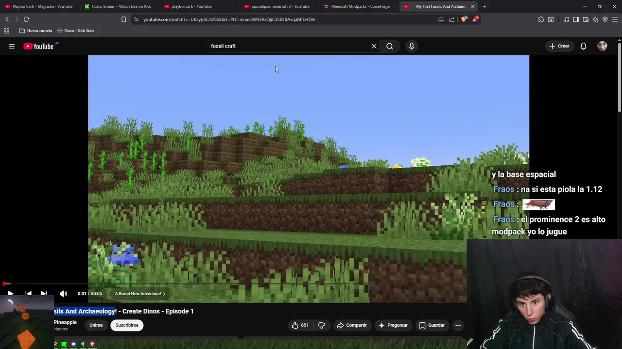Open a new browser tab
This screenshot has width=622, height=349.
[484, 6]
